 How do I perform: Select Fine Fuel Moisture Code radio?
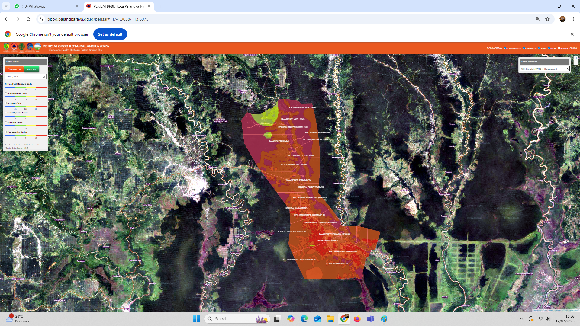tap(6, 84)
